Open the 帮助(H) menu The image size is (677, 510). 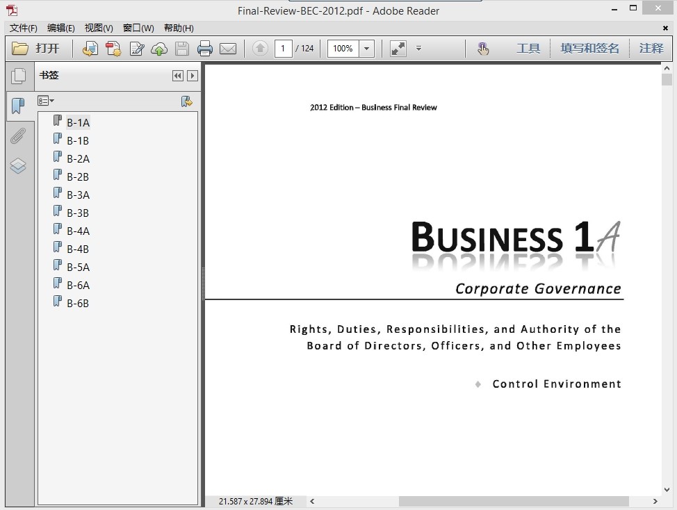pyautogui.click(x=179, y=28)
